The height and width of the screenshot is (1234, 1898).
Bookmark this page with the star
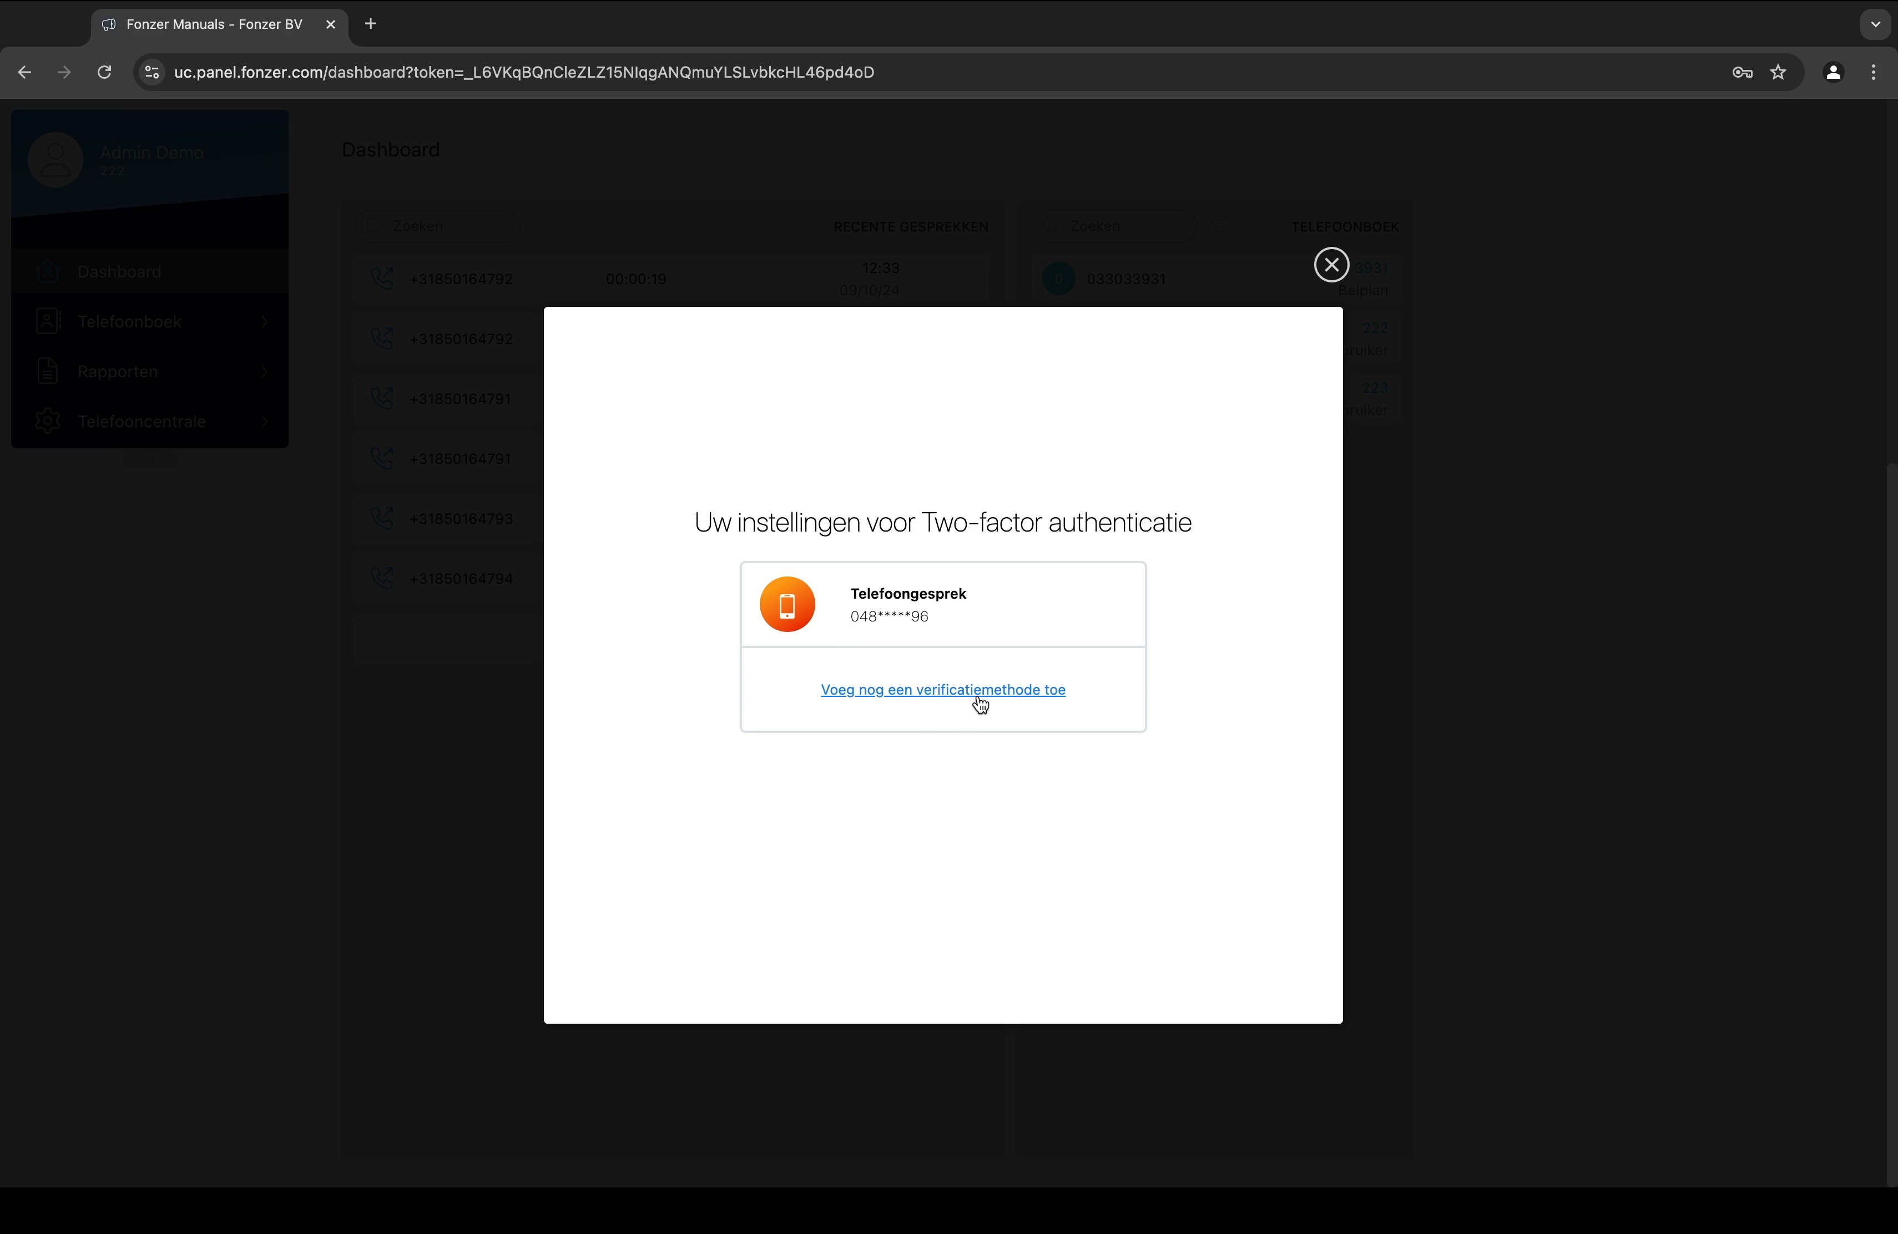click(1778, 73)
